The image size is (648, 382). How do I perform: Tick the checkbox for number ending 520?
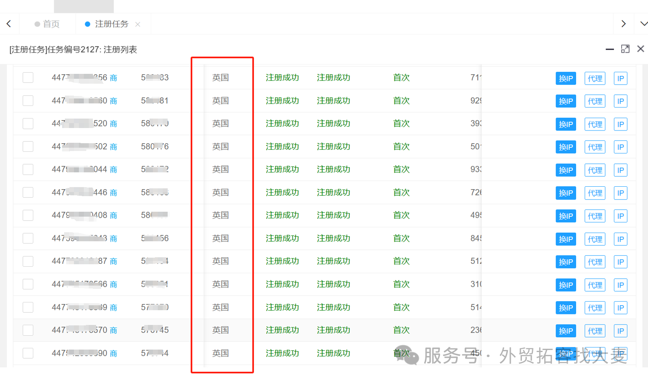point(28,124)
